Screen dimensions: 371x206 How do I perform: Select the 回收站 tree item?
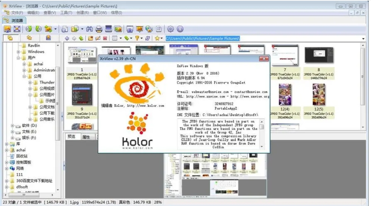click(22, 156)
